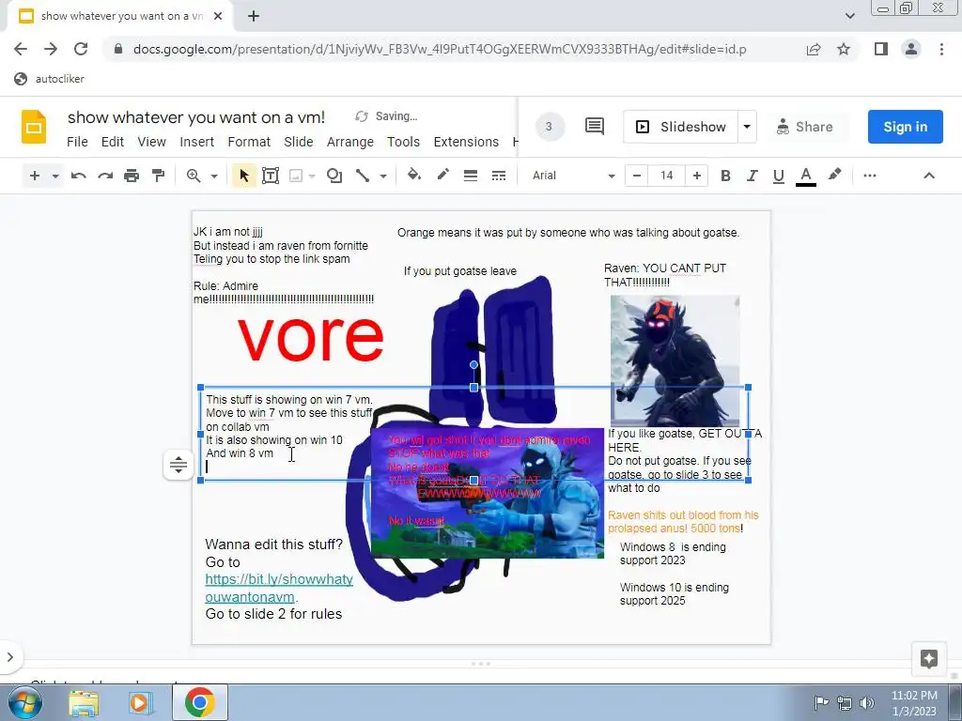The width and height of the screenshot is (962, 721).
Task: Open the Insert menu
Action: 197,143
